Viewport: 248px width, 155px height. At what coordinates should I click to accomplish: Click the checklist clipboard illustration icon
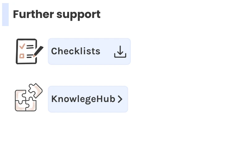[26, 51]
